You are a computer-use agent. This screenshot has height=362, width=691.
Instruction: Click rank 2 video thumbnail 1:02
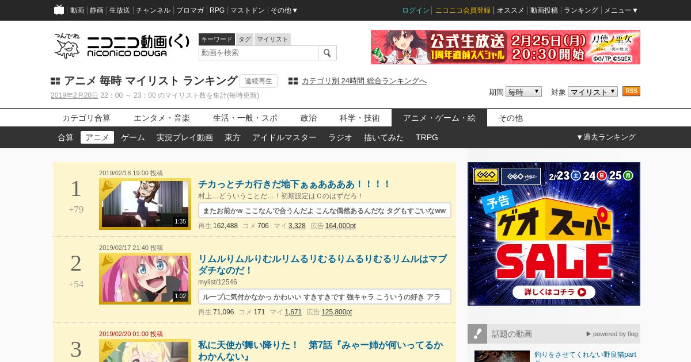pyautogui.click(x=145, y=279)
